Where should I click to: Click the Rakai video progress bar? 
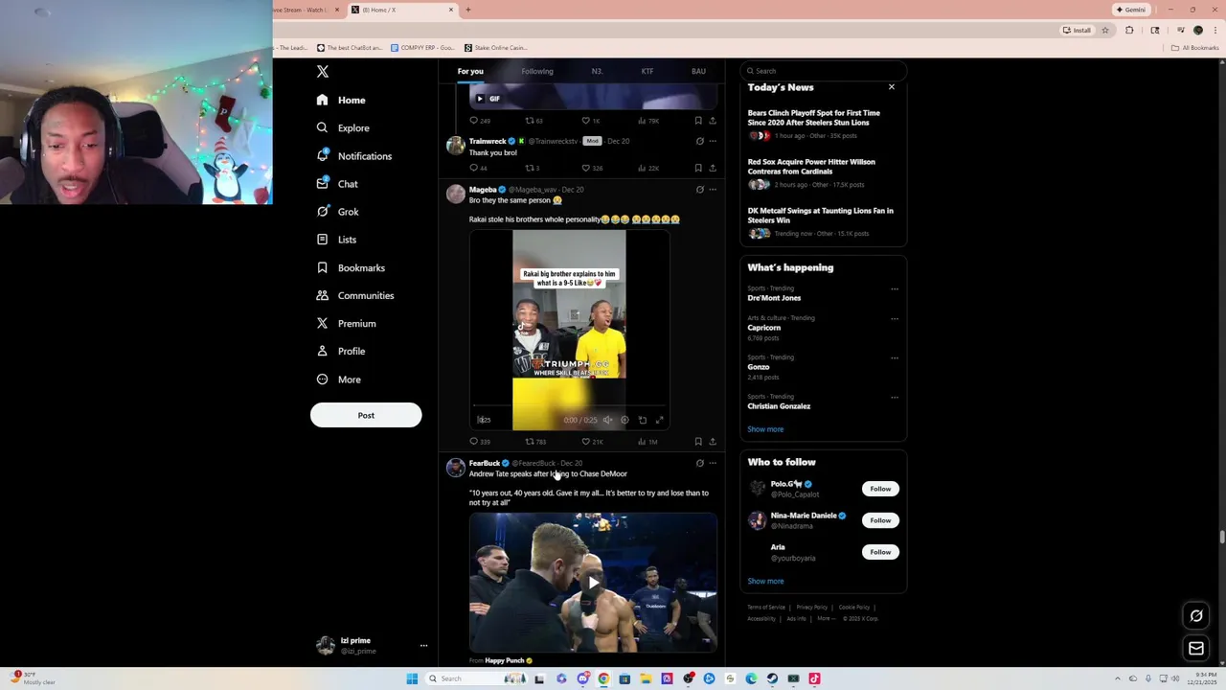click(x=569, y=407)
